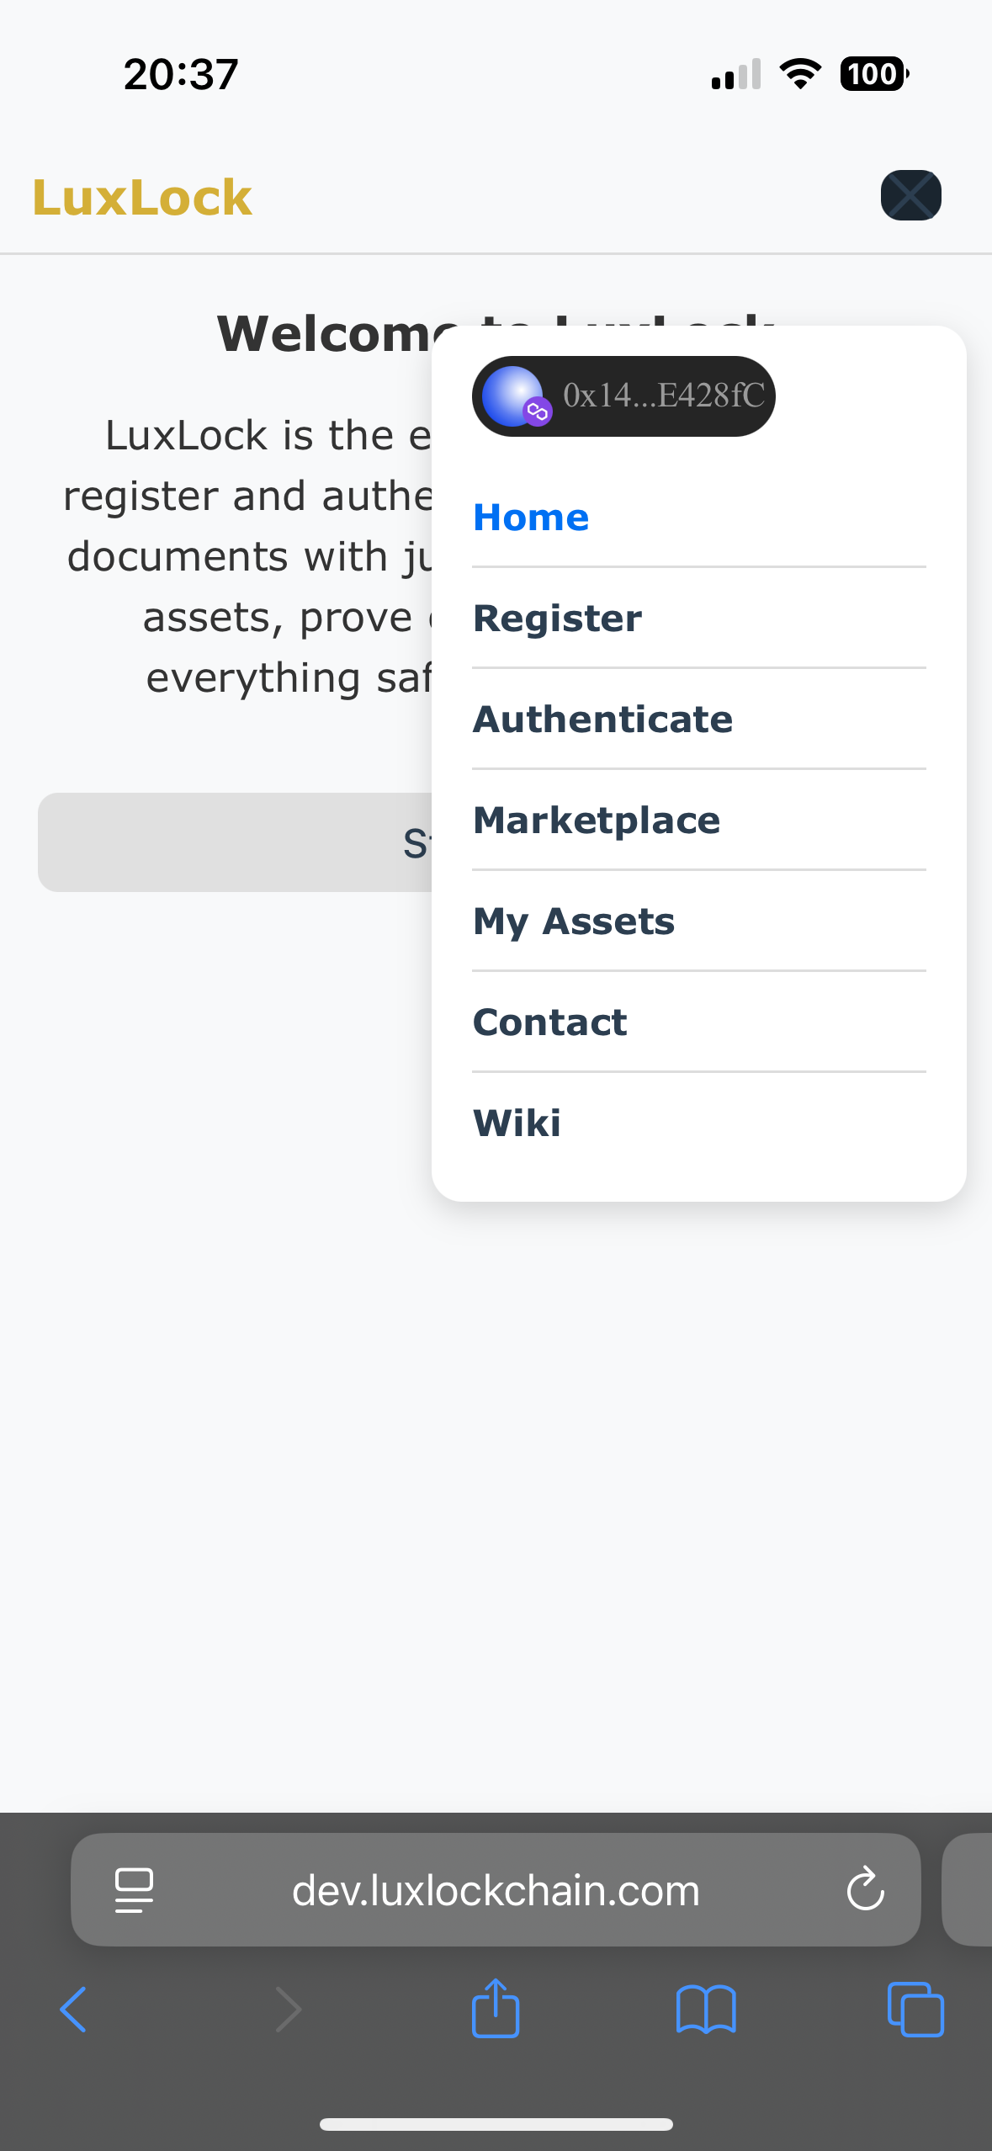The width and height of the screenshot is (992, 2151).
Task: Tap the forward navigation arrow
Action: coord(288,2010)
